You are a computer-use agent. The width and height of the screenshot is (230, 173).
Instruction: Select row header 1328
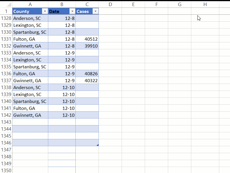pos(6,18)
